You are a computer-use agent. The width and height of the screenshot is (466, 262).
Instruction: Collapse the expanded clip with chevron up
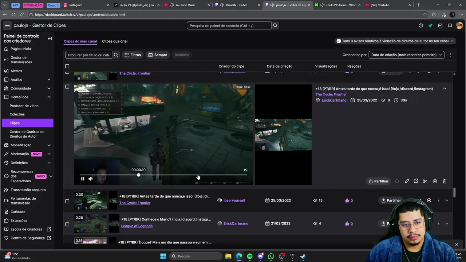[445, 89]
